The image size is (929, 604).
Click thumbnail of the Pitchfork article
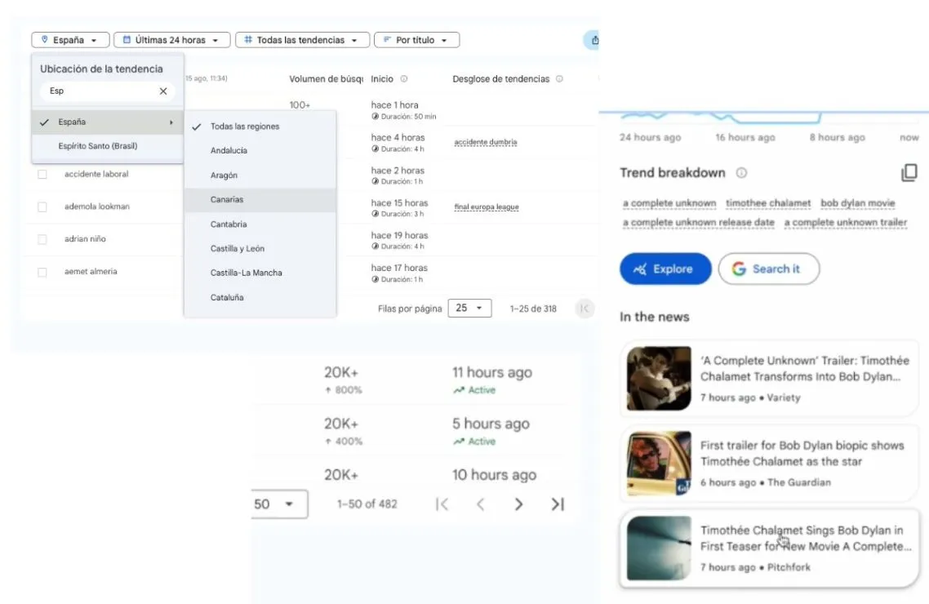pyautogui.click(x=659, y=548)
